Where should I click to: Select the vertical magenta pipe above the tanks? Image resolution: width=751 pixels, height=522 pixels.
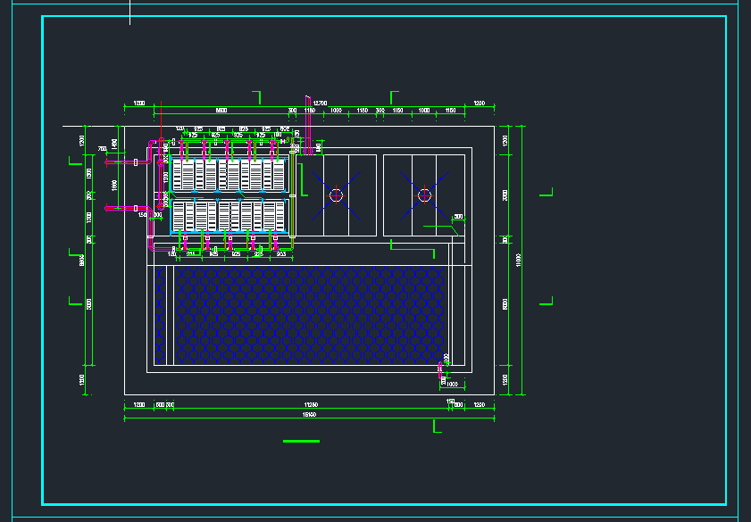point(308,125)
